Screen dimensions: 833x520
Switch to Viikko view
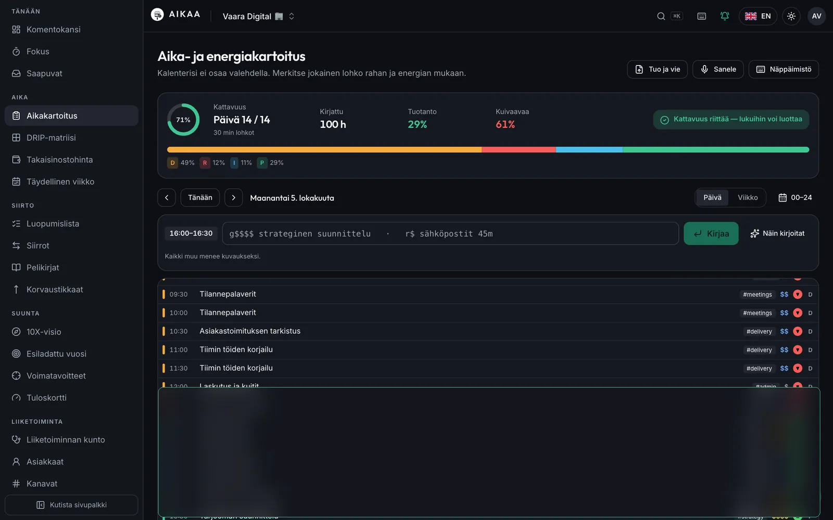(748, 198)
